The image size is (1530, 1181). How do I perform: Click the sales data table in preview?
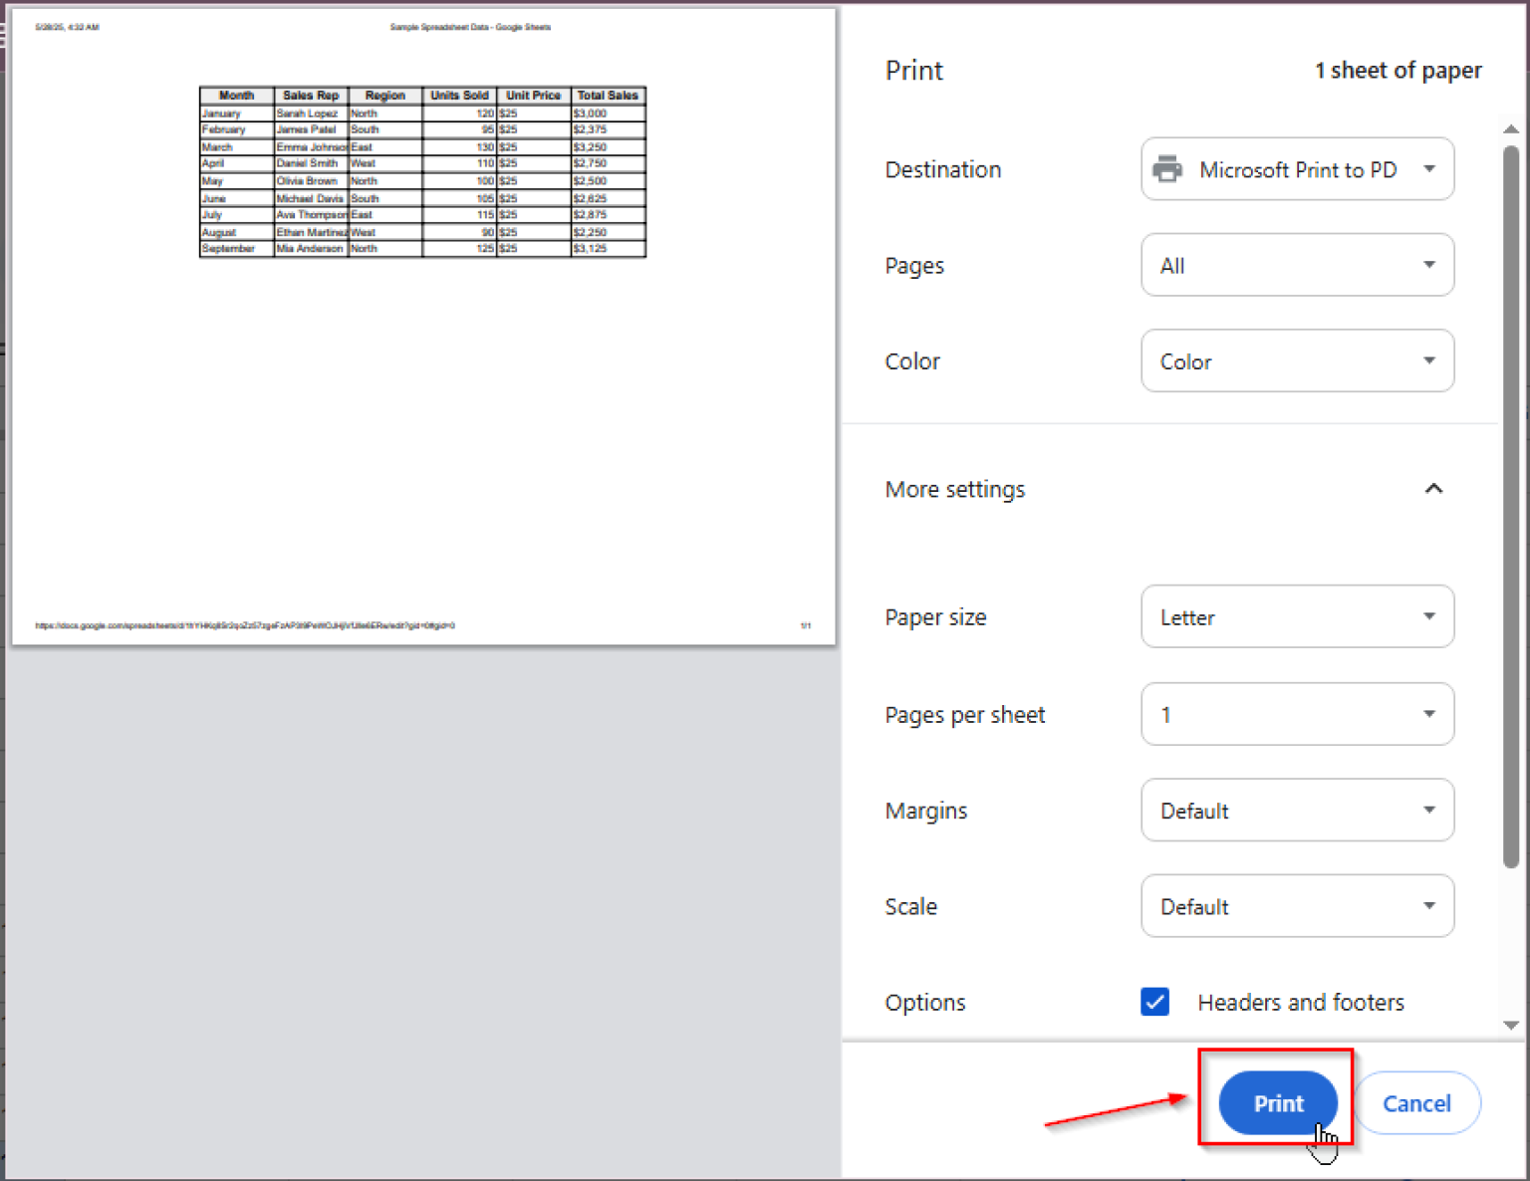(x=422, y=171)
